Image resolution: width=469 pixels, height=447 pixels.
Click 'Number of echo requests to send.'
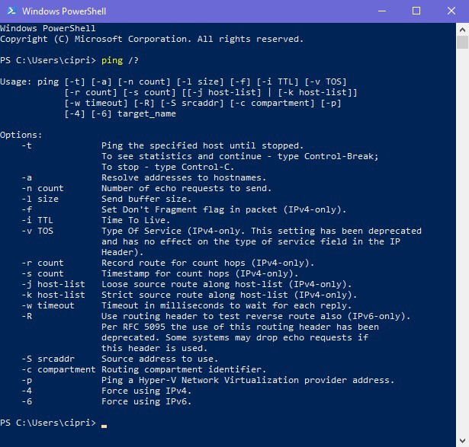pyautogui.click(x=186, y=188)
